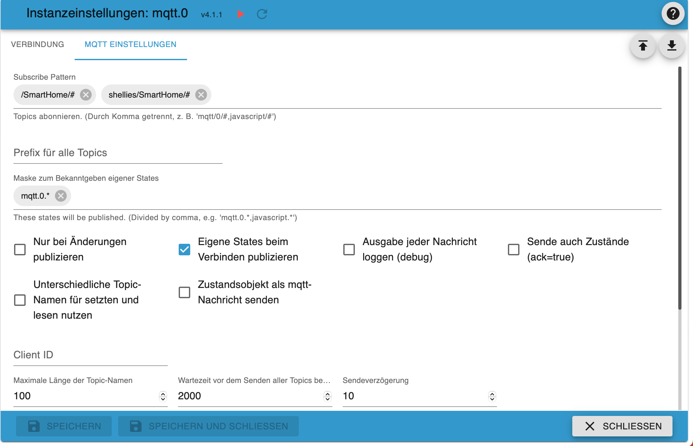Click the download configuration arrow icon
The width and height of the screenshot is (693, 446).
click(672, 46)
